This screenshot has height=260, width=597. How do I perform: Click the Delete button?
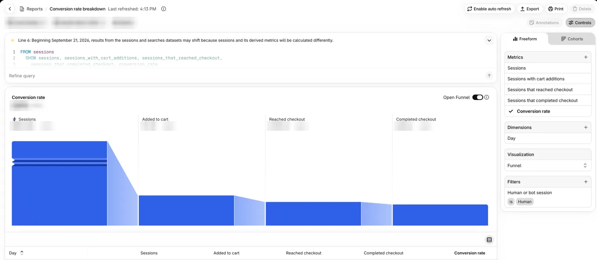pyautogui.click(x=582, y=9)
